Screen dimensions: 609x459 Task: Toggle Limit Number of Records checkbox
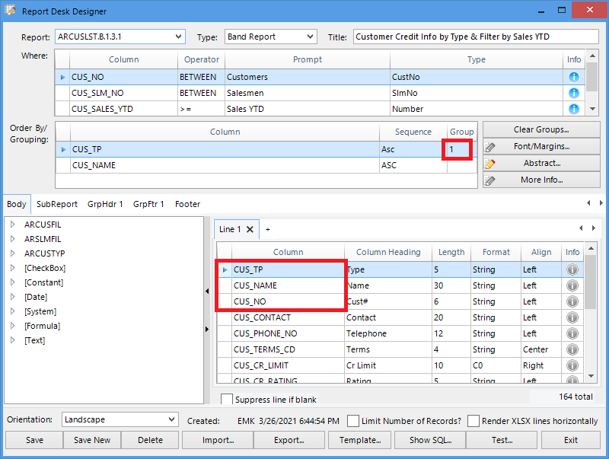tap(353, 421)
